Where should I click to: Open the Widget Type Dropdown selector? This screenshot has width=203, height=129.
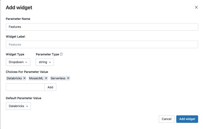click(x=18, y=62)
